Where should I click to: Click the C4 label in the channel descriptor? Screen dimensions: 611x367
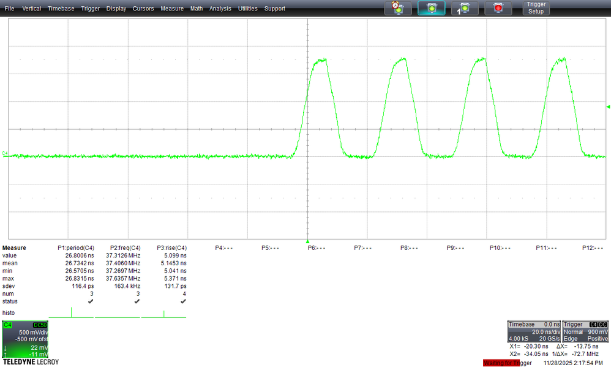point(7,325)
